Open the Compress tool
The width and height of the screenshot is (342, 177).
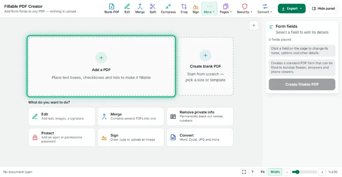168,9
